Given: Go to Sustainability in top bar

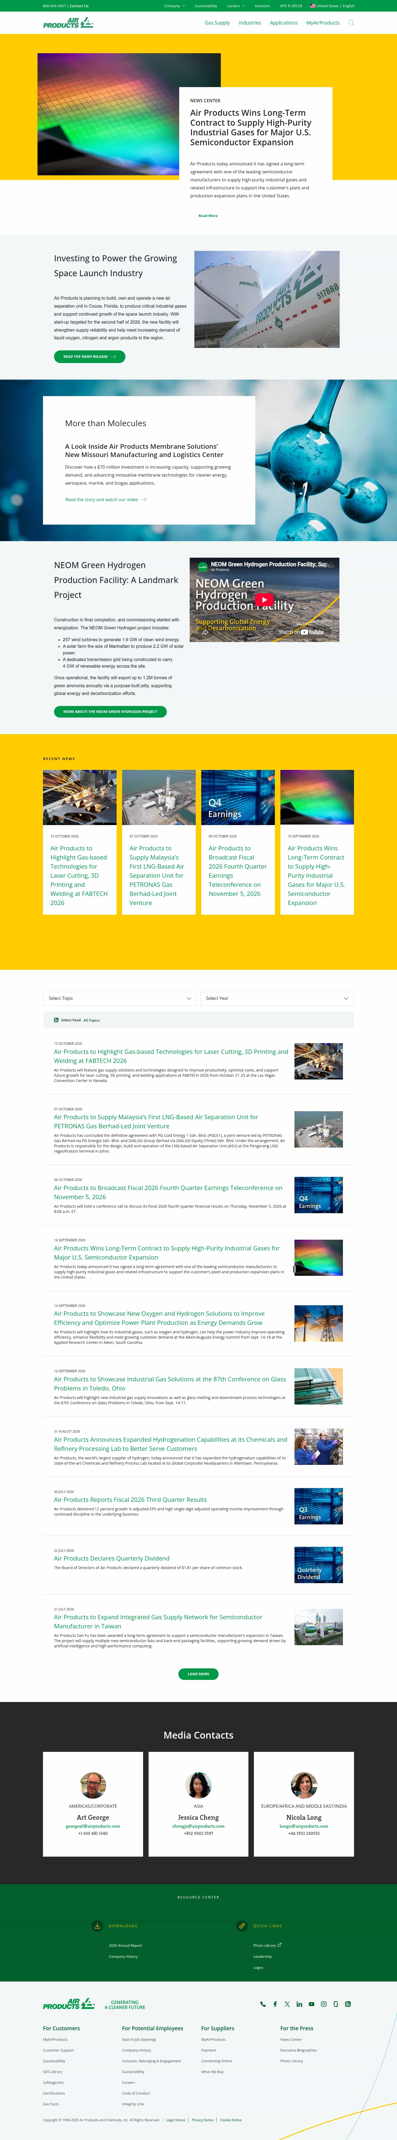Looking at the screenshot, I should point(206,6).
